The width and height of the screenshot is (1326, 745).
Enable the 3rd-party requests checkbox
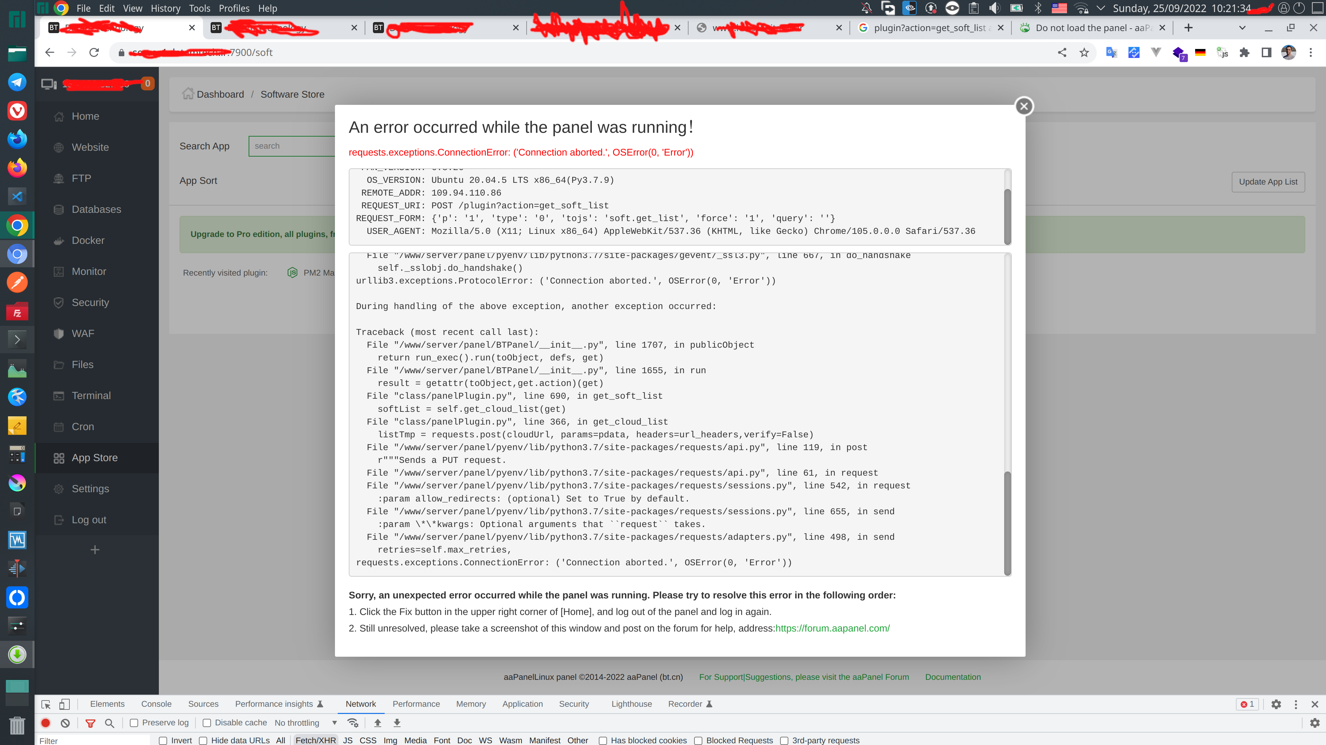tap(784, 741)
